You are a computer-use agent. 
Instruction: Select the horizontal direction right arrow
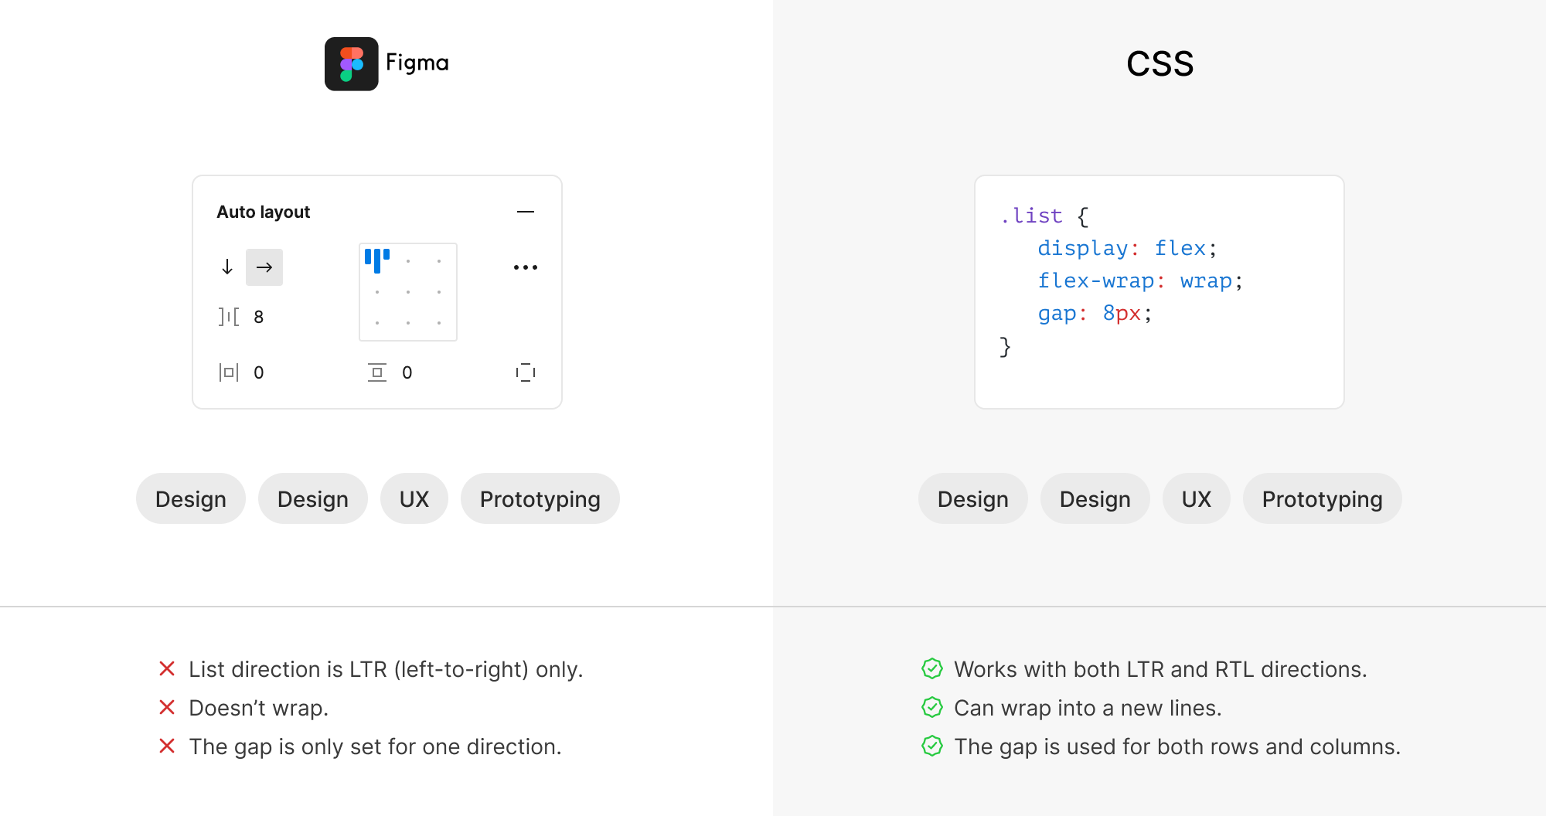(x=264, y=267)
